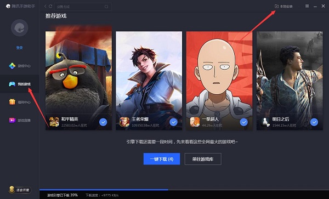Screen dimensions: 329x199
Task: Uncheck the 明日之后 selection checkmark
Action: pyautogui.click(x=314, y=122)
